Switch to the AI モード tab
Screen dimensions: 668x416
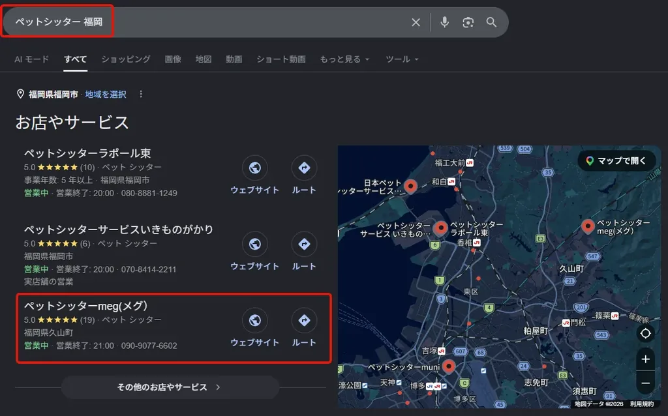(x=31, y=59)
